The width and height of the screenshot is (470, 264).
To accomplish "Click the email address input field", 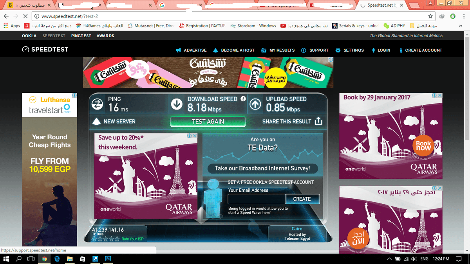I will (x=257, y=199).
